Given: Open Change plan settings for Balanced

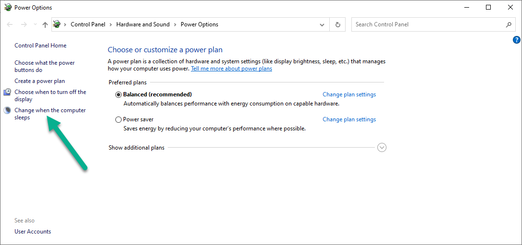Looking at the screenshot, I should pos(349,94).
